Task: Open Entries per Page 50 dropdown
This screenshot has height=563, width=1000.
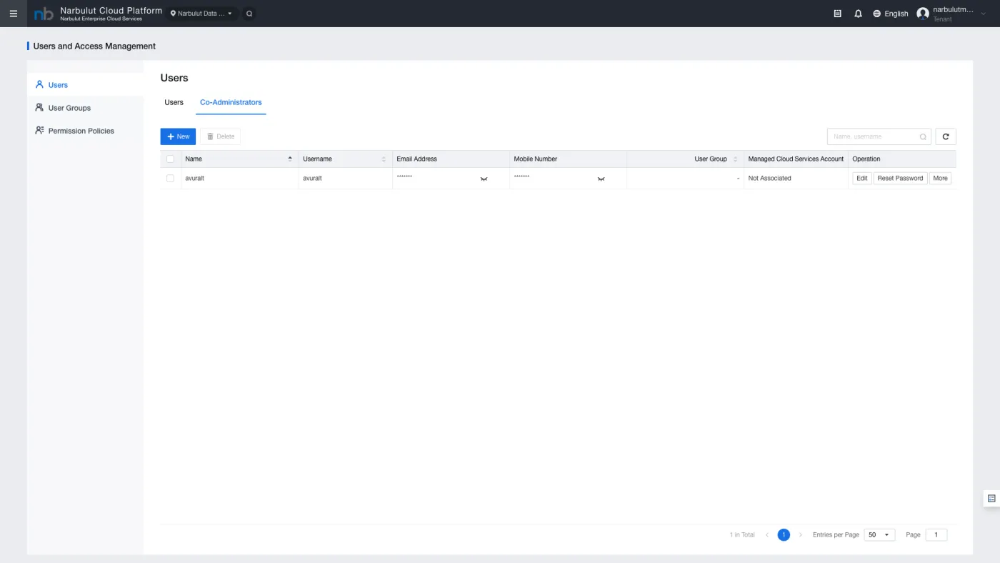Action: tap(879, 534)
